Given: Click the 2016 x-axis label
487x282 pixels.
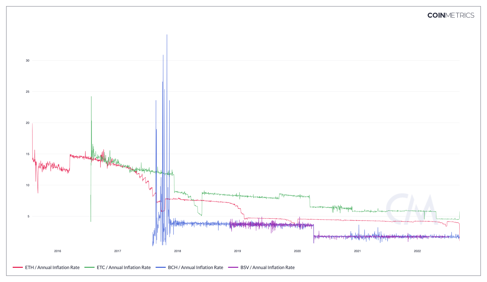Looking at the screenshot, I should (x=58, y=251).
